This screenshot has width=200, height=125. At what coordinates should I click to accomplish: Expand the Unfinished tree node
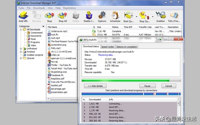click(21, 49)
